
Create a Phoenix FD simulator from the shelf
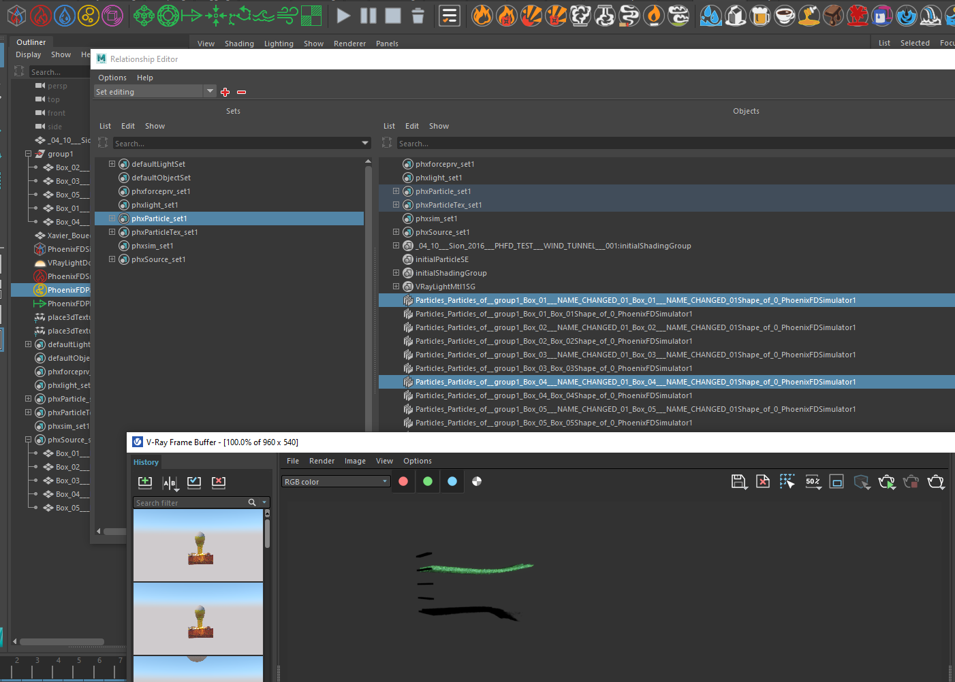click(16, 15)
